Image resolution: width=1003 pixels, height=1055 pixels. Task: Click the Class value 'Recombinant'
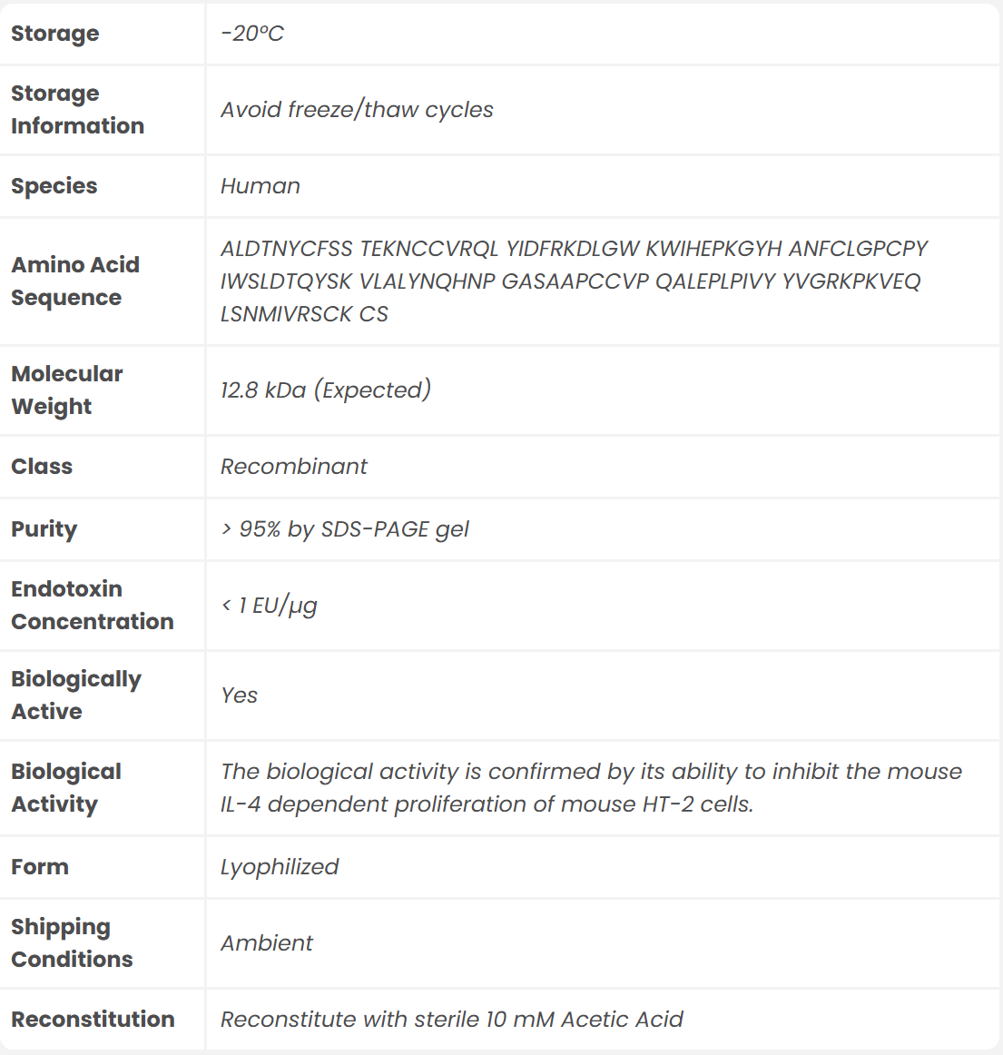pyautogui.click(x=294, y=467)
